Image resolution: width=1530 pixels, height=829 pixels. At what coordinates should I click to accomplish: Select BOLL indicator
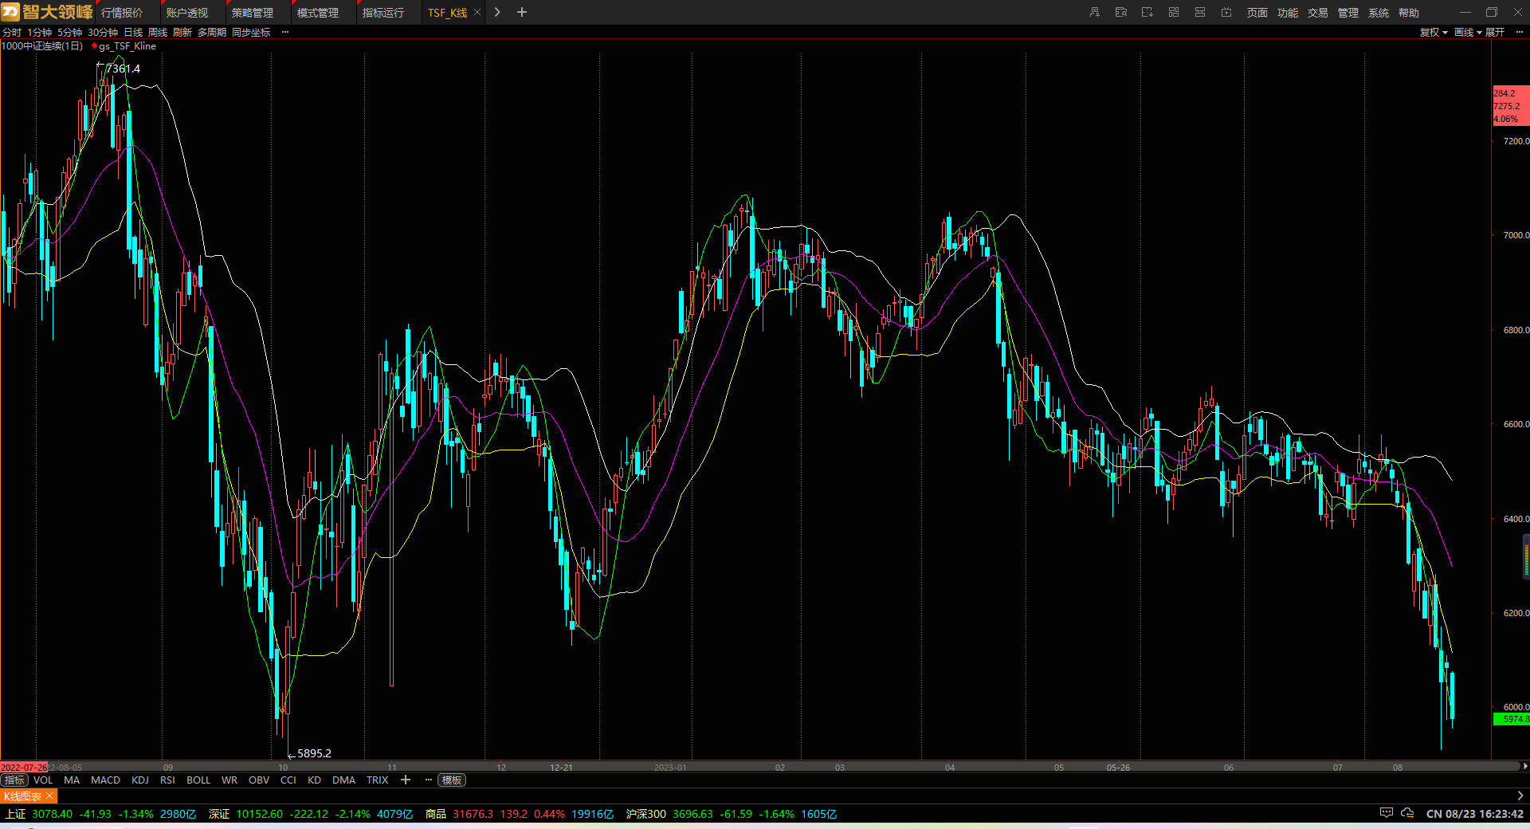coord(198,780)
